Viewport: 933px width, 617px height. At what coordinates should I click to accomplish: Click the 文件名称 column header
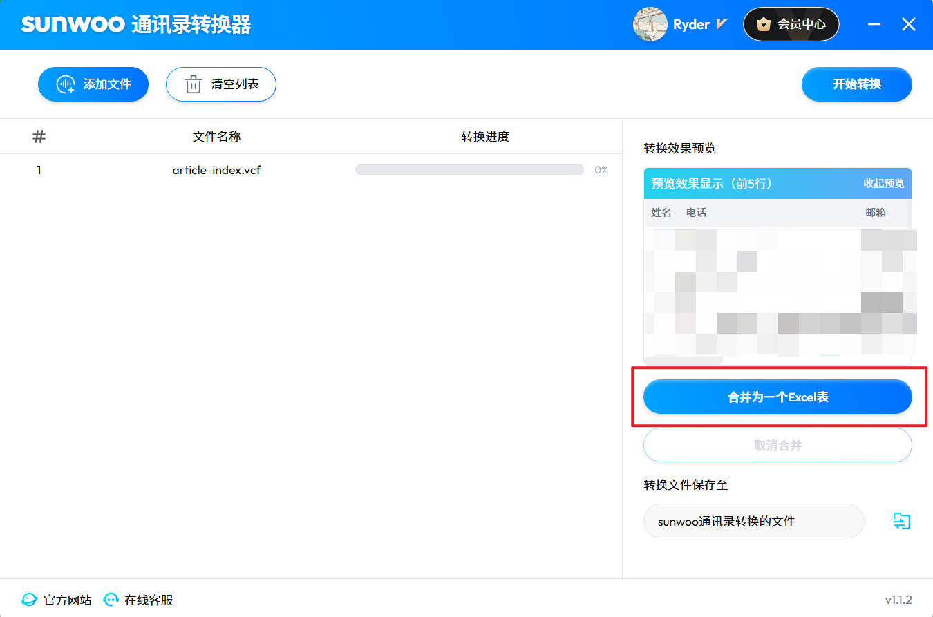pyautogui.click(x=217, y=137)
